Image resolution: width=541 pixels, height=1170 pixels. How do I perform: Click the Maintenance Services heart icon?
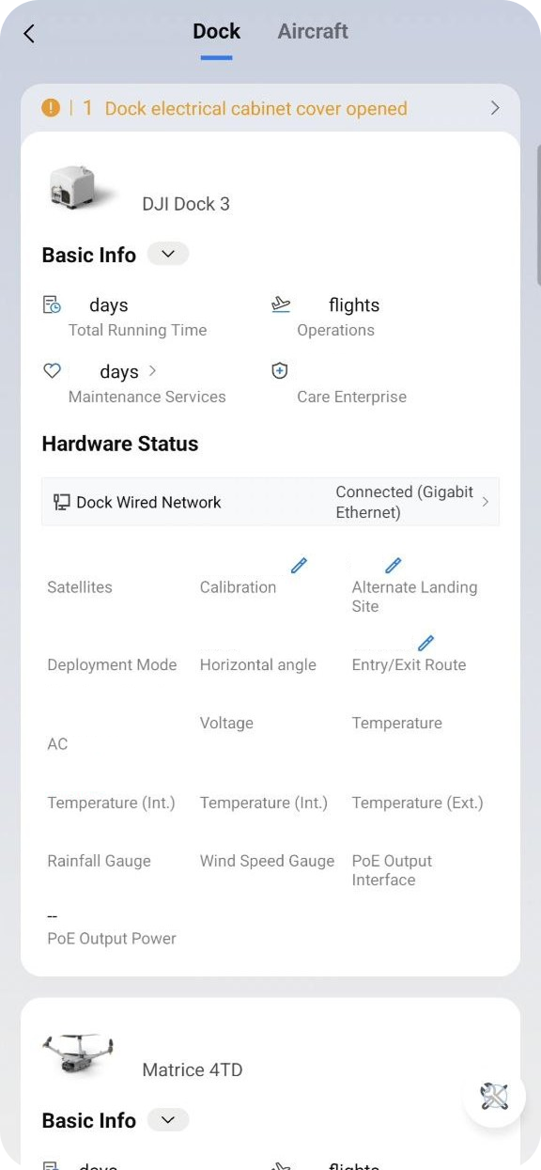pos(52,370)
